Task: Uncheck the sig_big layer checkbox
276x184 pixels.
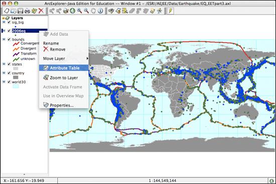Action: click(x=9, y=23)
